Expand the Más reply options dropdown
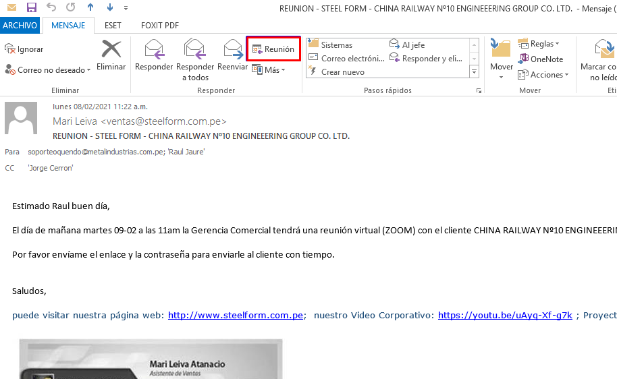This screenshot has height=379, width=617. point(269,70)
